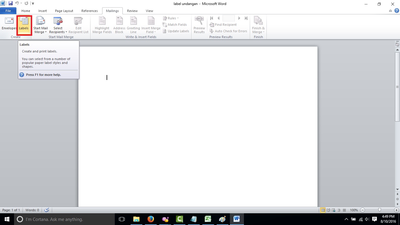The height and width of the screenshot is (225, 400).
Task: Toggle Highlight Merge Fields
Action: tap(102, 25)
